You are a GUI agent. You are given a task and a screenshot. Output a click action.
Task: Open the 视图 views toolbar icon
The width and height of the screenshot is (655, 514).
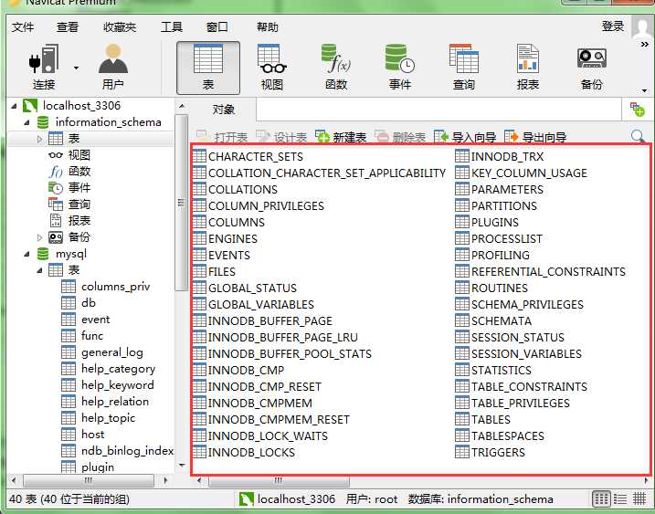272,68
